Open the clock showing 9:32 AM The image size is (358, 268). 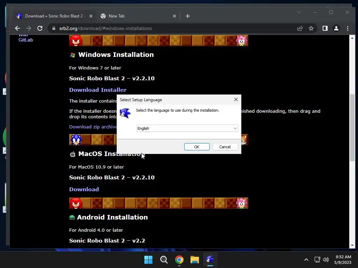tap(343, 260)
